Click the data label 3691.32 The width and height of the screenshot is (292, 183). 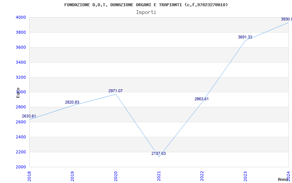245,37
